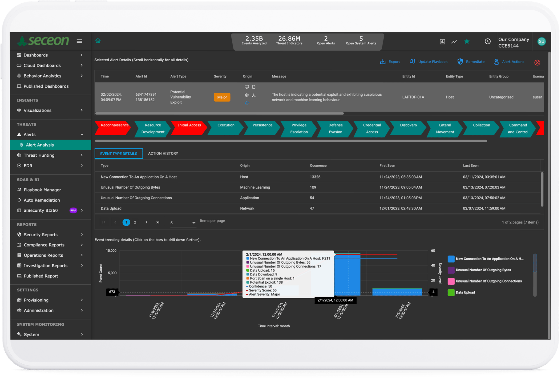Viewport: 560px width, 379px height.
Task: Click the monitor origin icon in alert row
Action: point(247,87)
